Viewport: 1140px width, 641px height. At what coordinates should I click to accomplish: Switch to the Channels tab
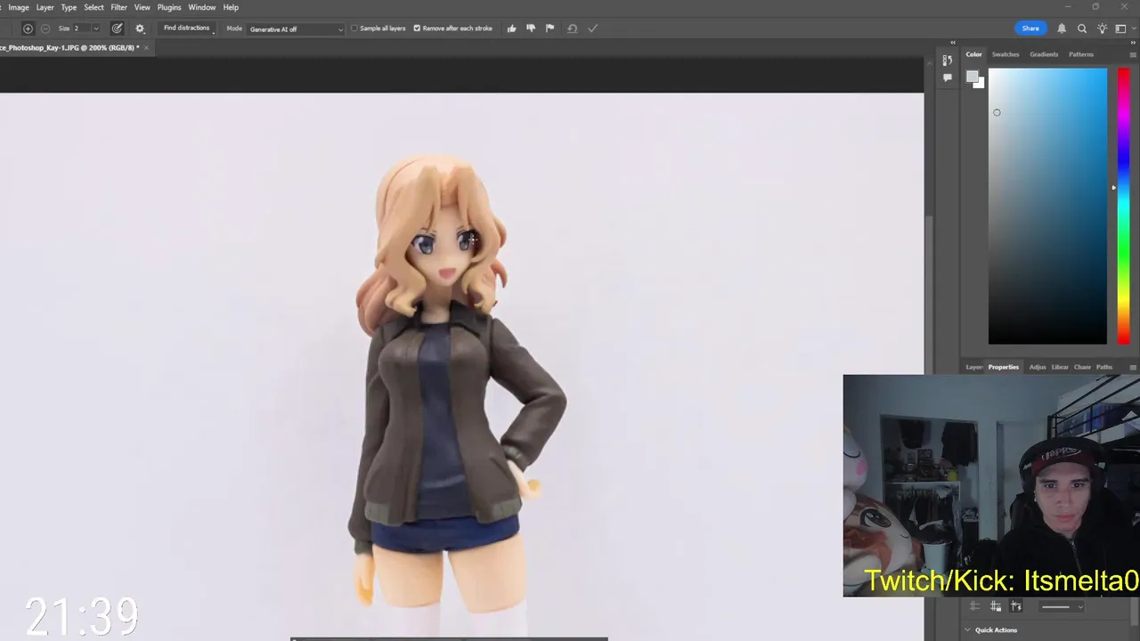click(x=1082, y=367)
